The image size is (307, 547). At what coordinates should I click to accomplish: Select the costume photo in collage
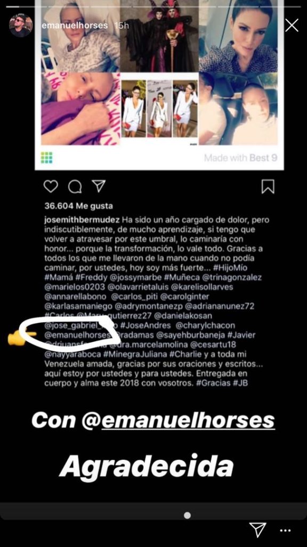(159, 36)
